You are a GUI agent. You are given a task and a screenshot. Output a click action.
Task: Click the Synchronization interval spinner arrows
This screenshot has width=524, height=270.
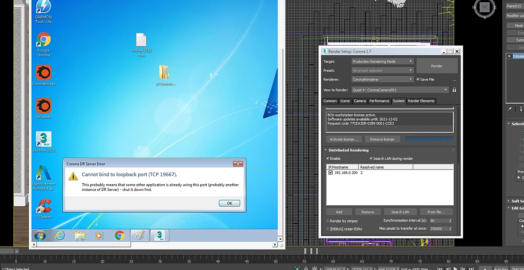450,221
